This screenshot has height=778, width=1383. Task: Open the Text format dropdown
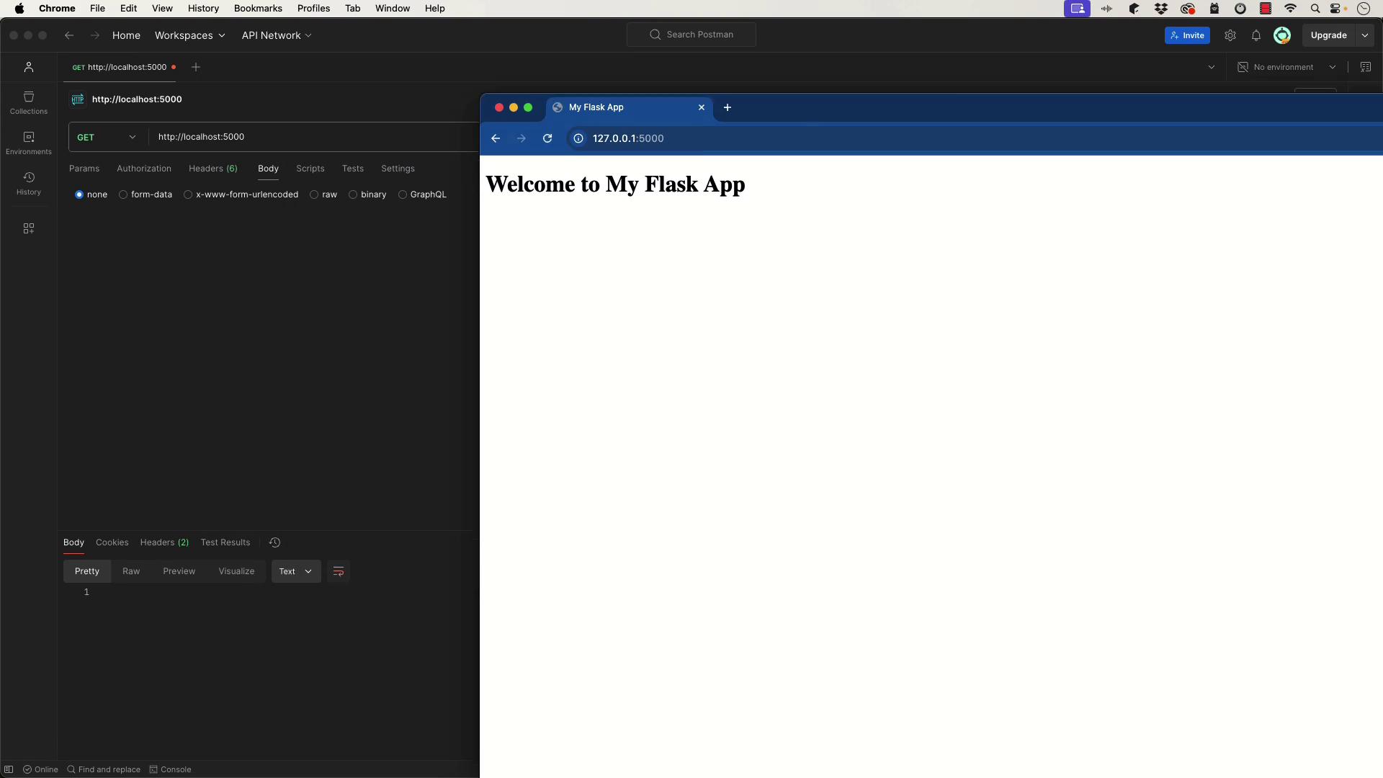[295, 571]
